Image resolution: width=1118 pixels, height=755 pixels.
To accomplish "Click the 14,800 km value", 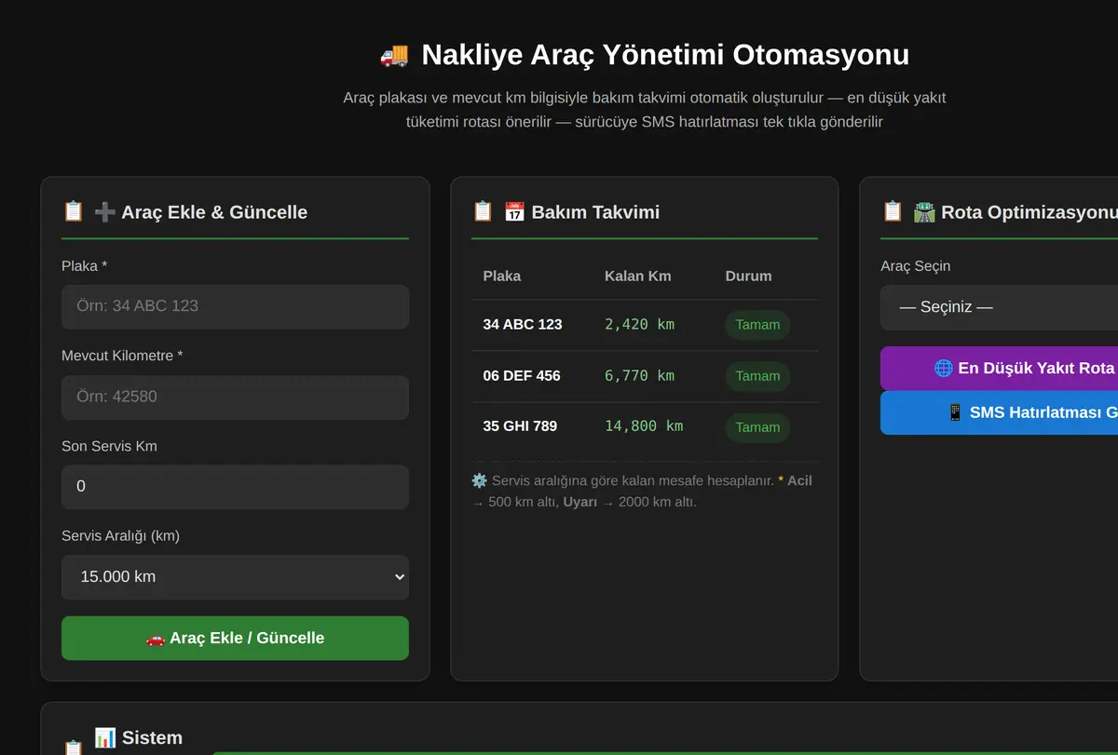I will pyautogui.click(x=644, y=426).
